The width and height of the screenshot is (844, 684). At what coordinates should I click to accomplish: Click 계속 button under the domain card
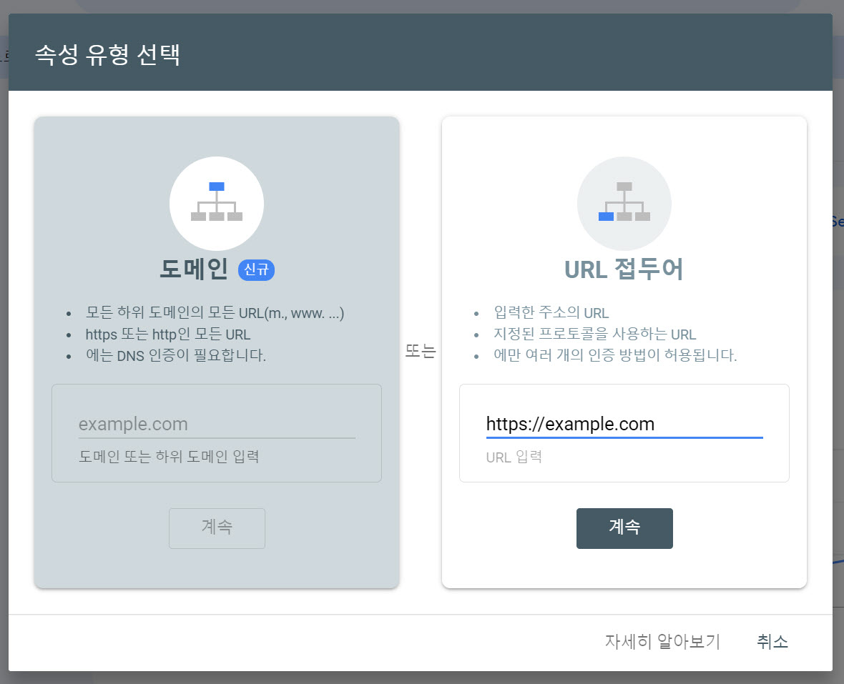pyautogui.click(x=217, y=528)
